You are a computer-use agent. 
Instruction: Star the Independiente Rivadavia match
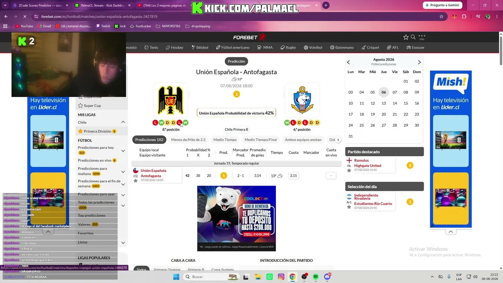point(349,207)
